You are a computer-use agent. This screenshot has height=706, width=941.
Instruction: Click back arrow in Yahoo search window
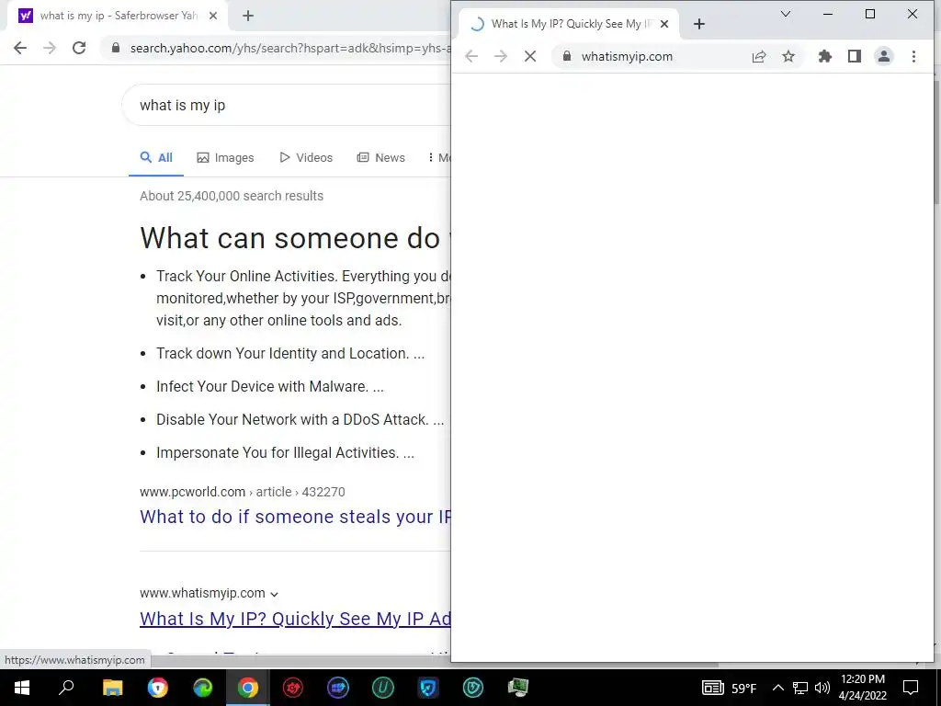point(20,48)
